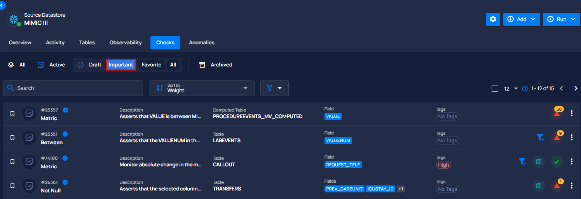Viewport: 581px width, 199px height.
Task: Click the REQUEST_TELE field chip
Action: 343,165
